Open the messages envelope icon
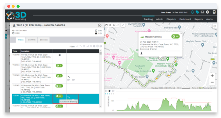 click(x=202, y=12)
